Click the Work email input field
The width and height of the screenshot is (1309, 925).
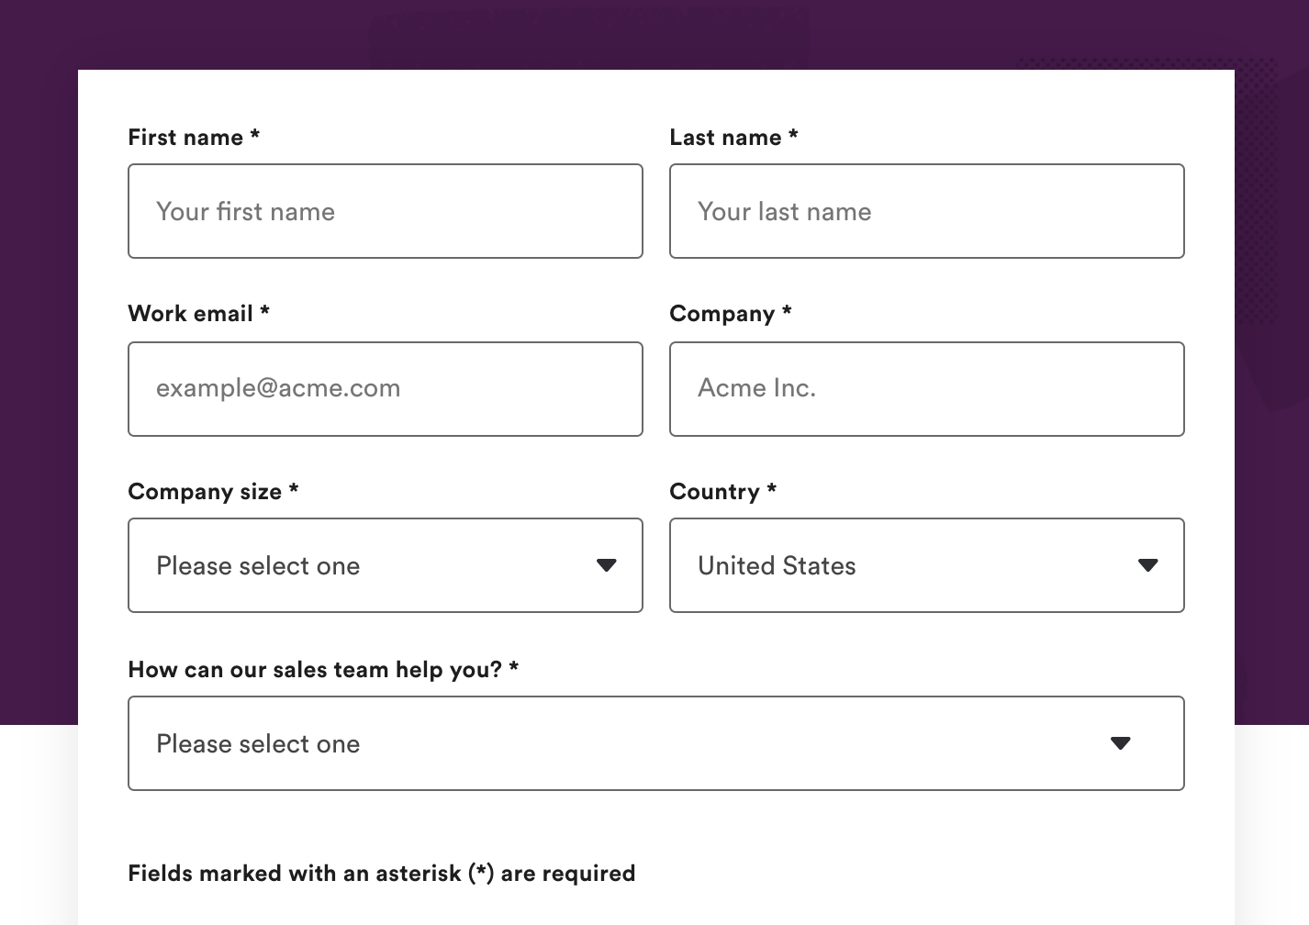click(386, 388)
